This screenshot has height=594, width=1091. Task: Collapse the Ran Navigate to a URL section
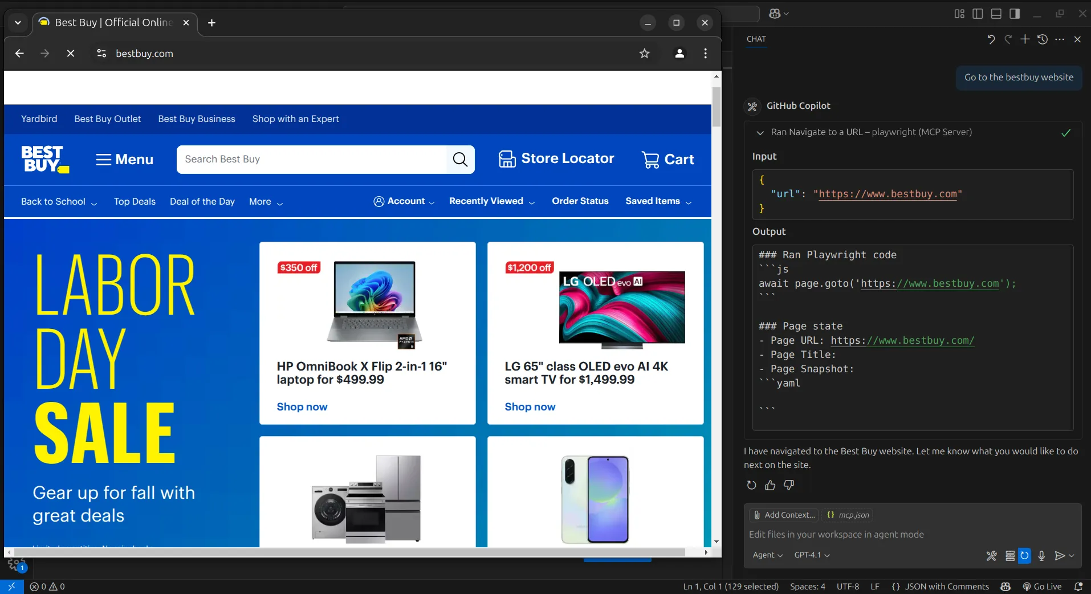click(760, 133)
